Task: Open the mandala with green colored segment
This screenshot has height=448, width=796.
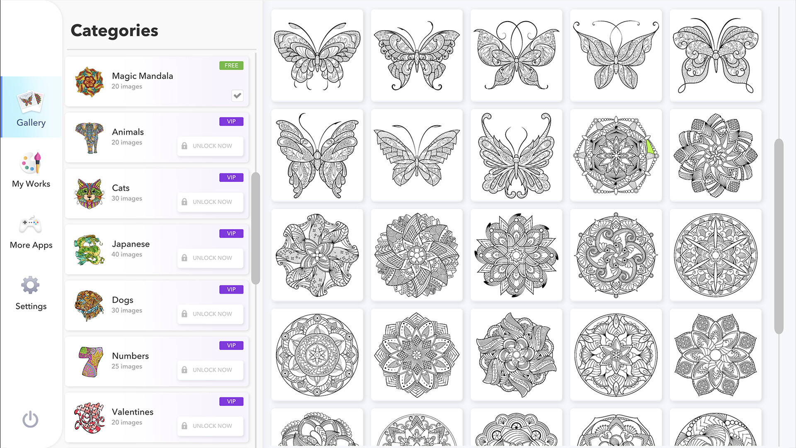Action: pos(616,155)
